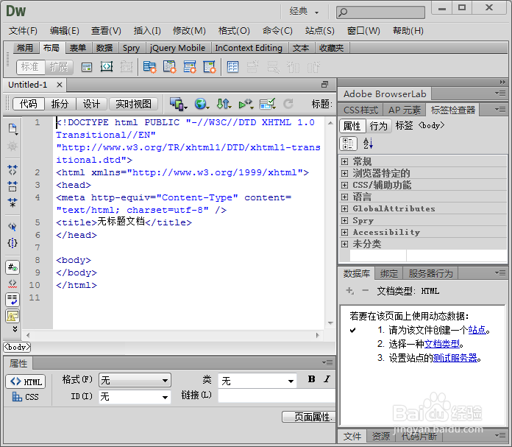Viewport: 512px width, 447px height.
Task: Click the 测试服务器 link
Action: (455, 358)
